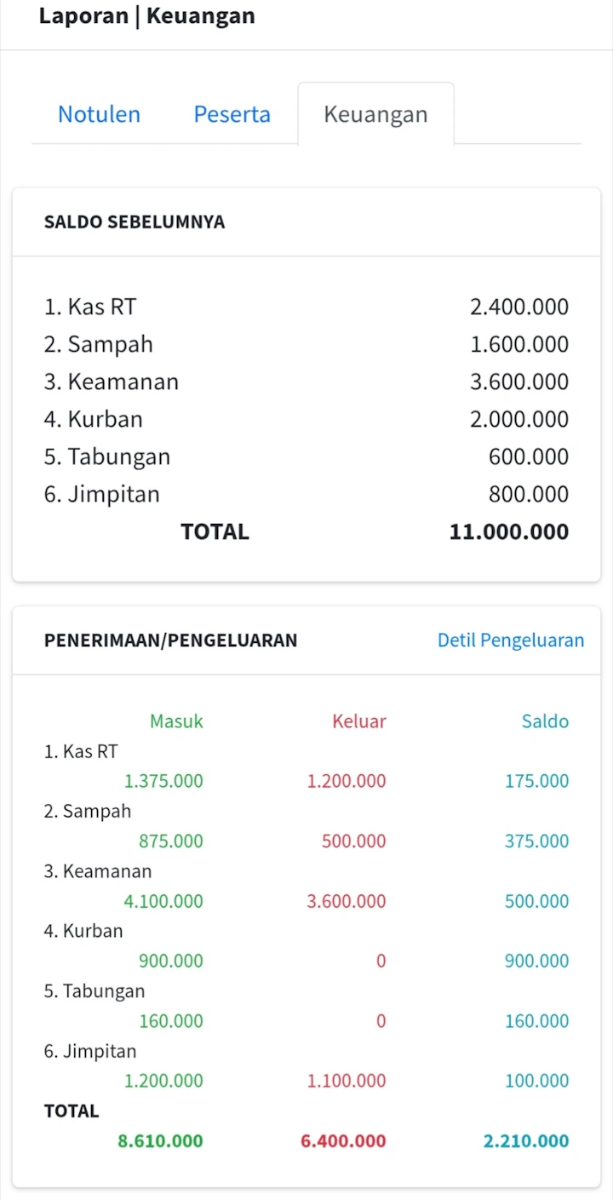Click Sampah Saldo amount 375.000

536,841
